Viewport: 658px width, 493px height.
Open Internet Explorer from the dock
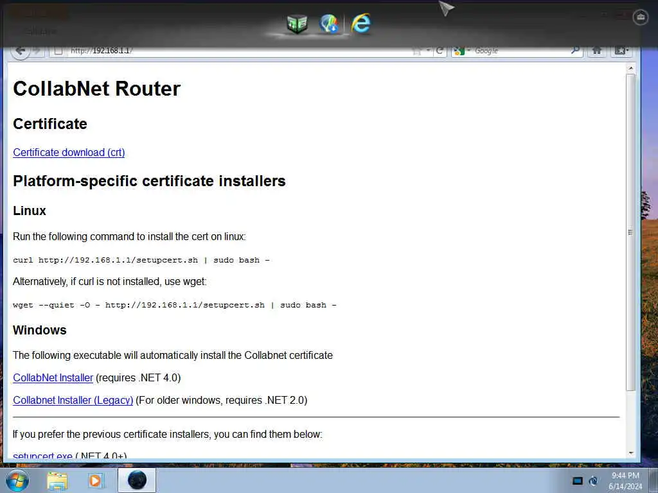[x=361, y=24]
